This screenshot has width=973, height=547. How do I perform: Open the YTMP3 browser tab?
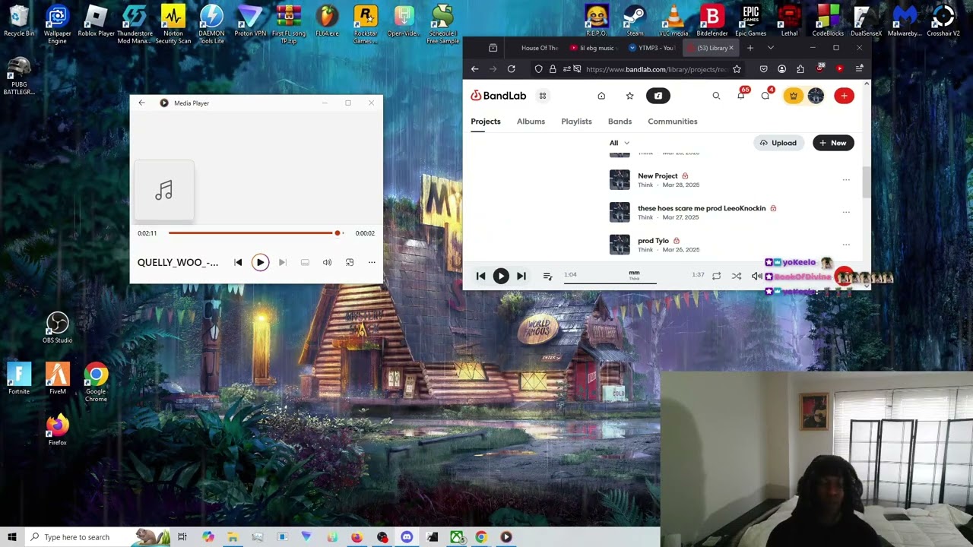tap(651, 48)
